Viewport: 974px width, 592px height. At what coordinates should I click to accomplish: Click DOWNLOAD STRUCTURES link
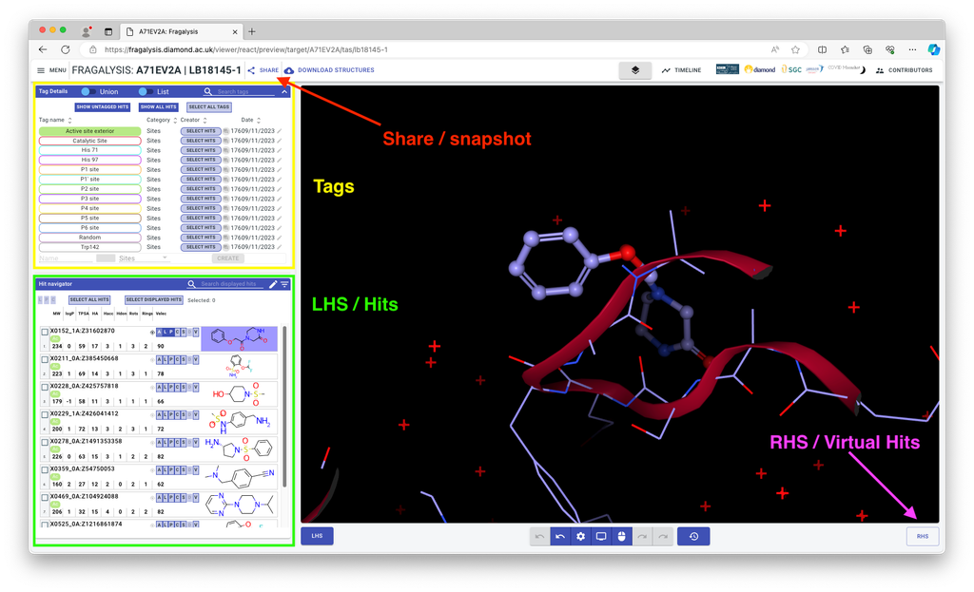click(329, 70)
